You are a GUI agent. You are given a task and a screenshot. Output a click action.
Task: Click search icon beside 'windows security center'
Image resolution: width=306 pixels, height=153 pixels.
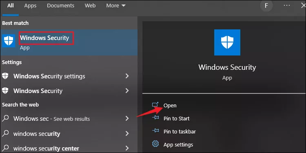[5, 148]
